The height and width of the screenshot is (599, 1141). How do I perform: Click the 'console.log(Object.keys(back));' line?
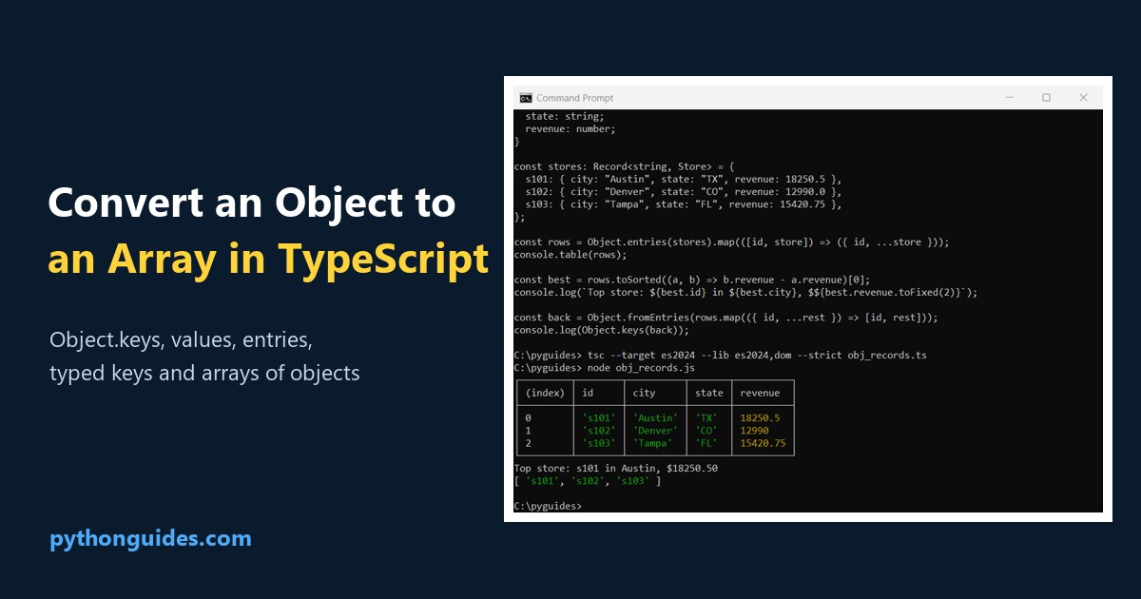coord(603,331)
